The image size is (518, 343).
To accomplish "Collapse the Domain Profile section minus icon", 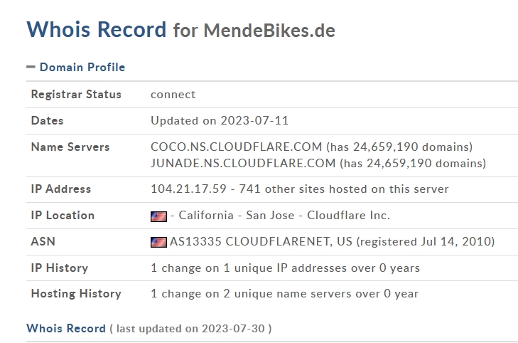I will click(31, 67).
